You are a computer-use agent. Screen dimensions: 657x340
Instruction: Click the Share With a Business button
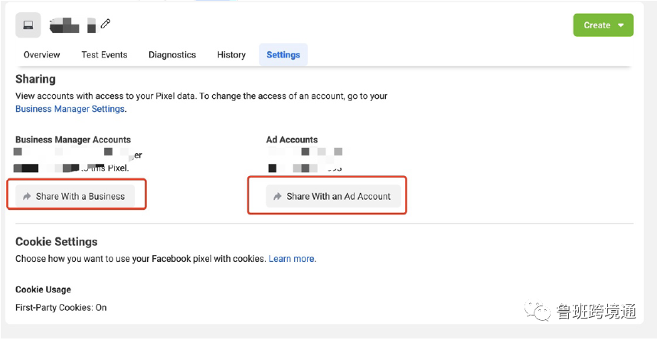(x=75, y=196)
